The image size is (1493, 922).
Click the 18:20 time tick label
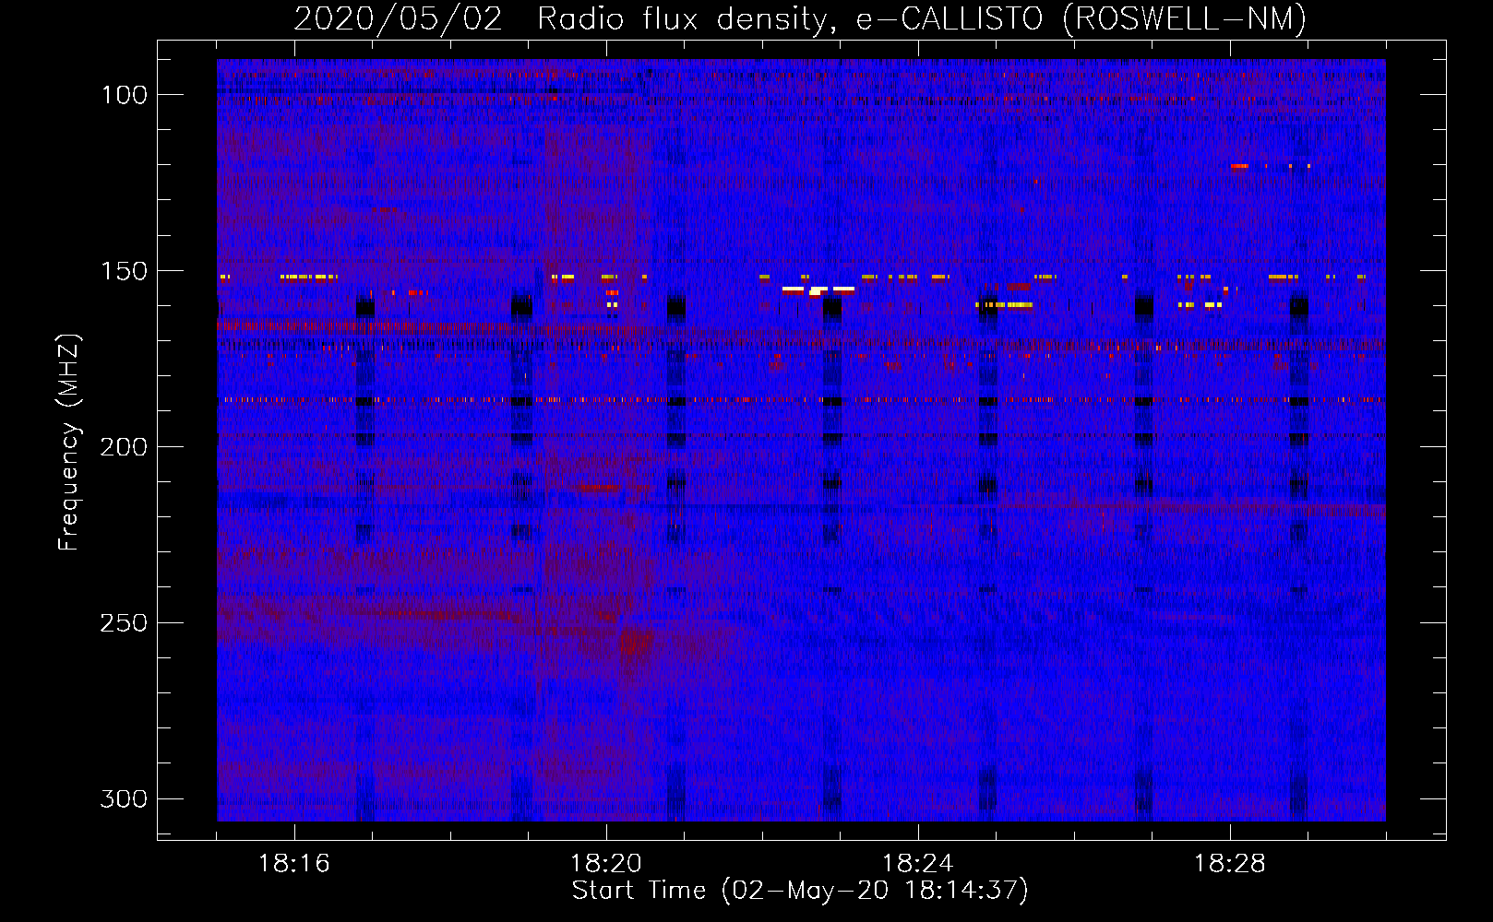pos(606,864)
